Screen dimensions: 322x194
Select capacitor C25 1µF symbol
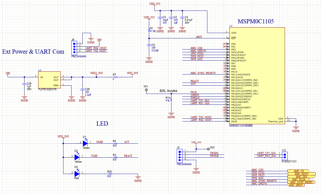pyautogui.click(x=24, y=83)
